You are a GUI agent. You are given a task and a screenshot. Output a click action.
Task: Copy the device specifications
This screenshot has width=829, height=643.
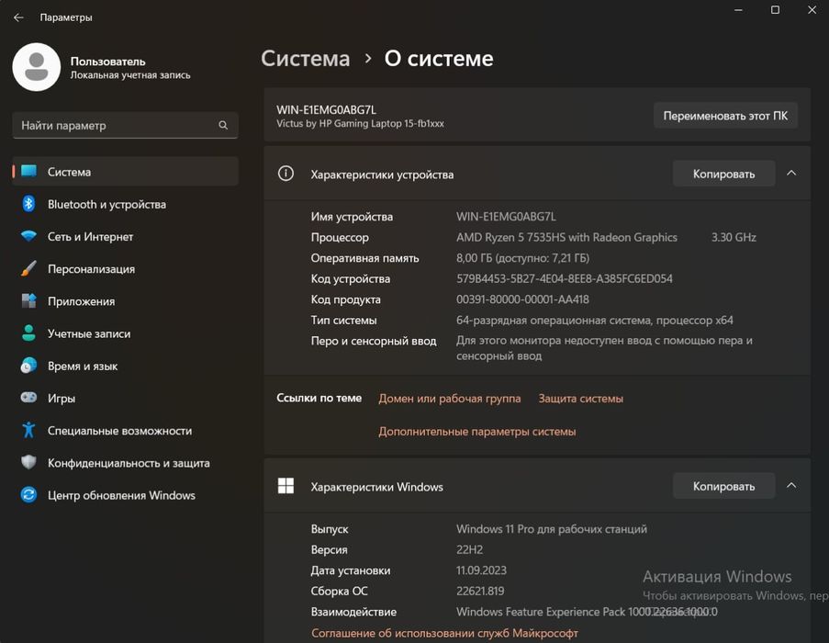[723, 174]
